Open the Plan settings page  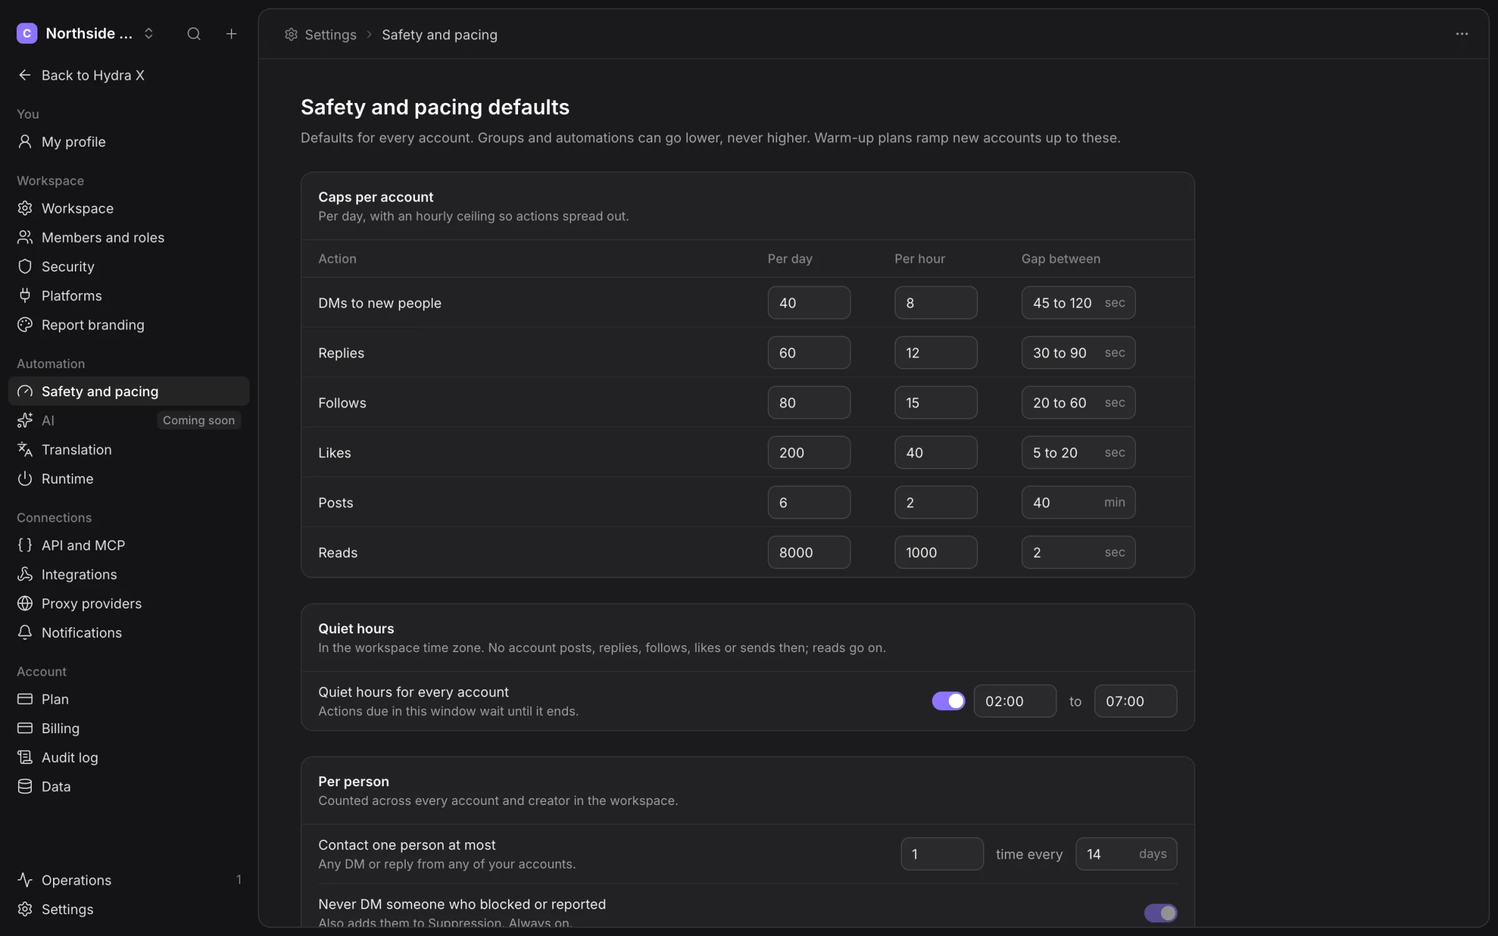click(129, 699)
